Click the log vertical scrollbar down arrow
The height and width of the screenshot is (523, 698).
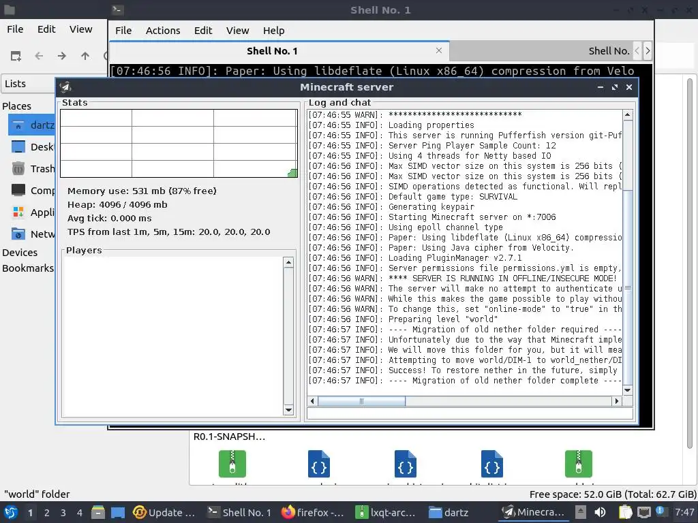pos(628,390)
